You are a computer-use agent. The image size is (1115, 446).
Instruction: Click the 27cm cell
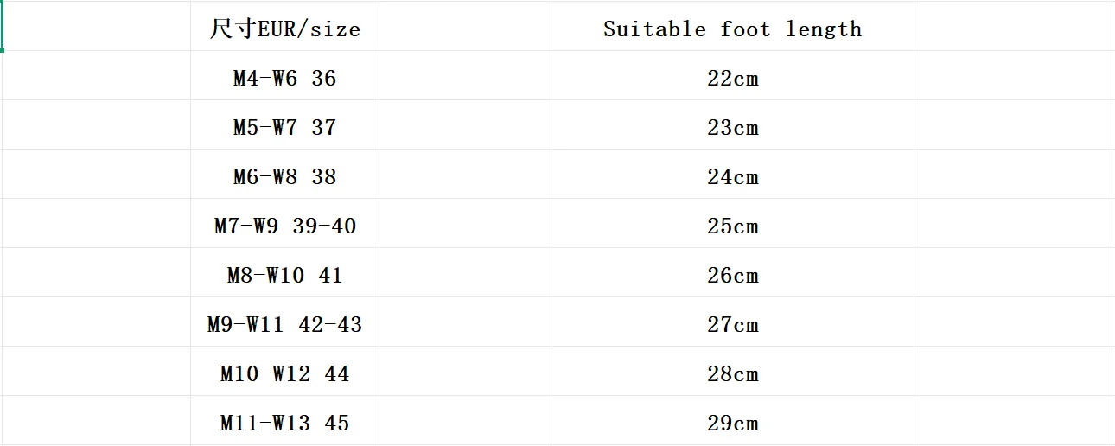[x=732, y=325]
